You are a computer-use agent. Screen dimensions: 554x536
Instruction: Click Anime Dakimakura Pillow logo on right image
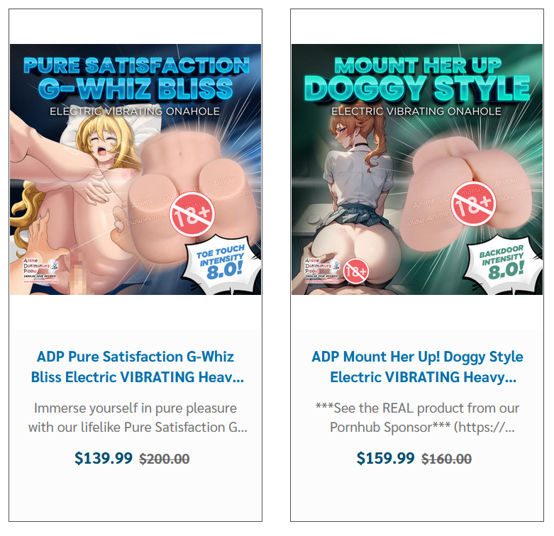(x=322, y=270)
